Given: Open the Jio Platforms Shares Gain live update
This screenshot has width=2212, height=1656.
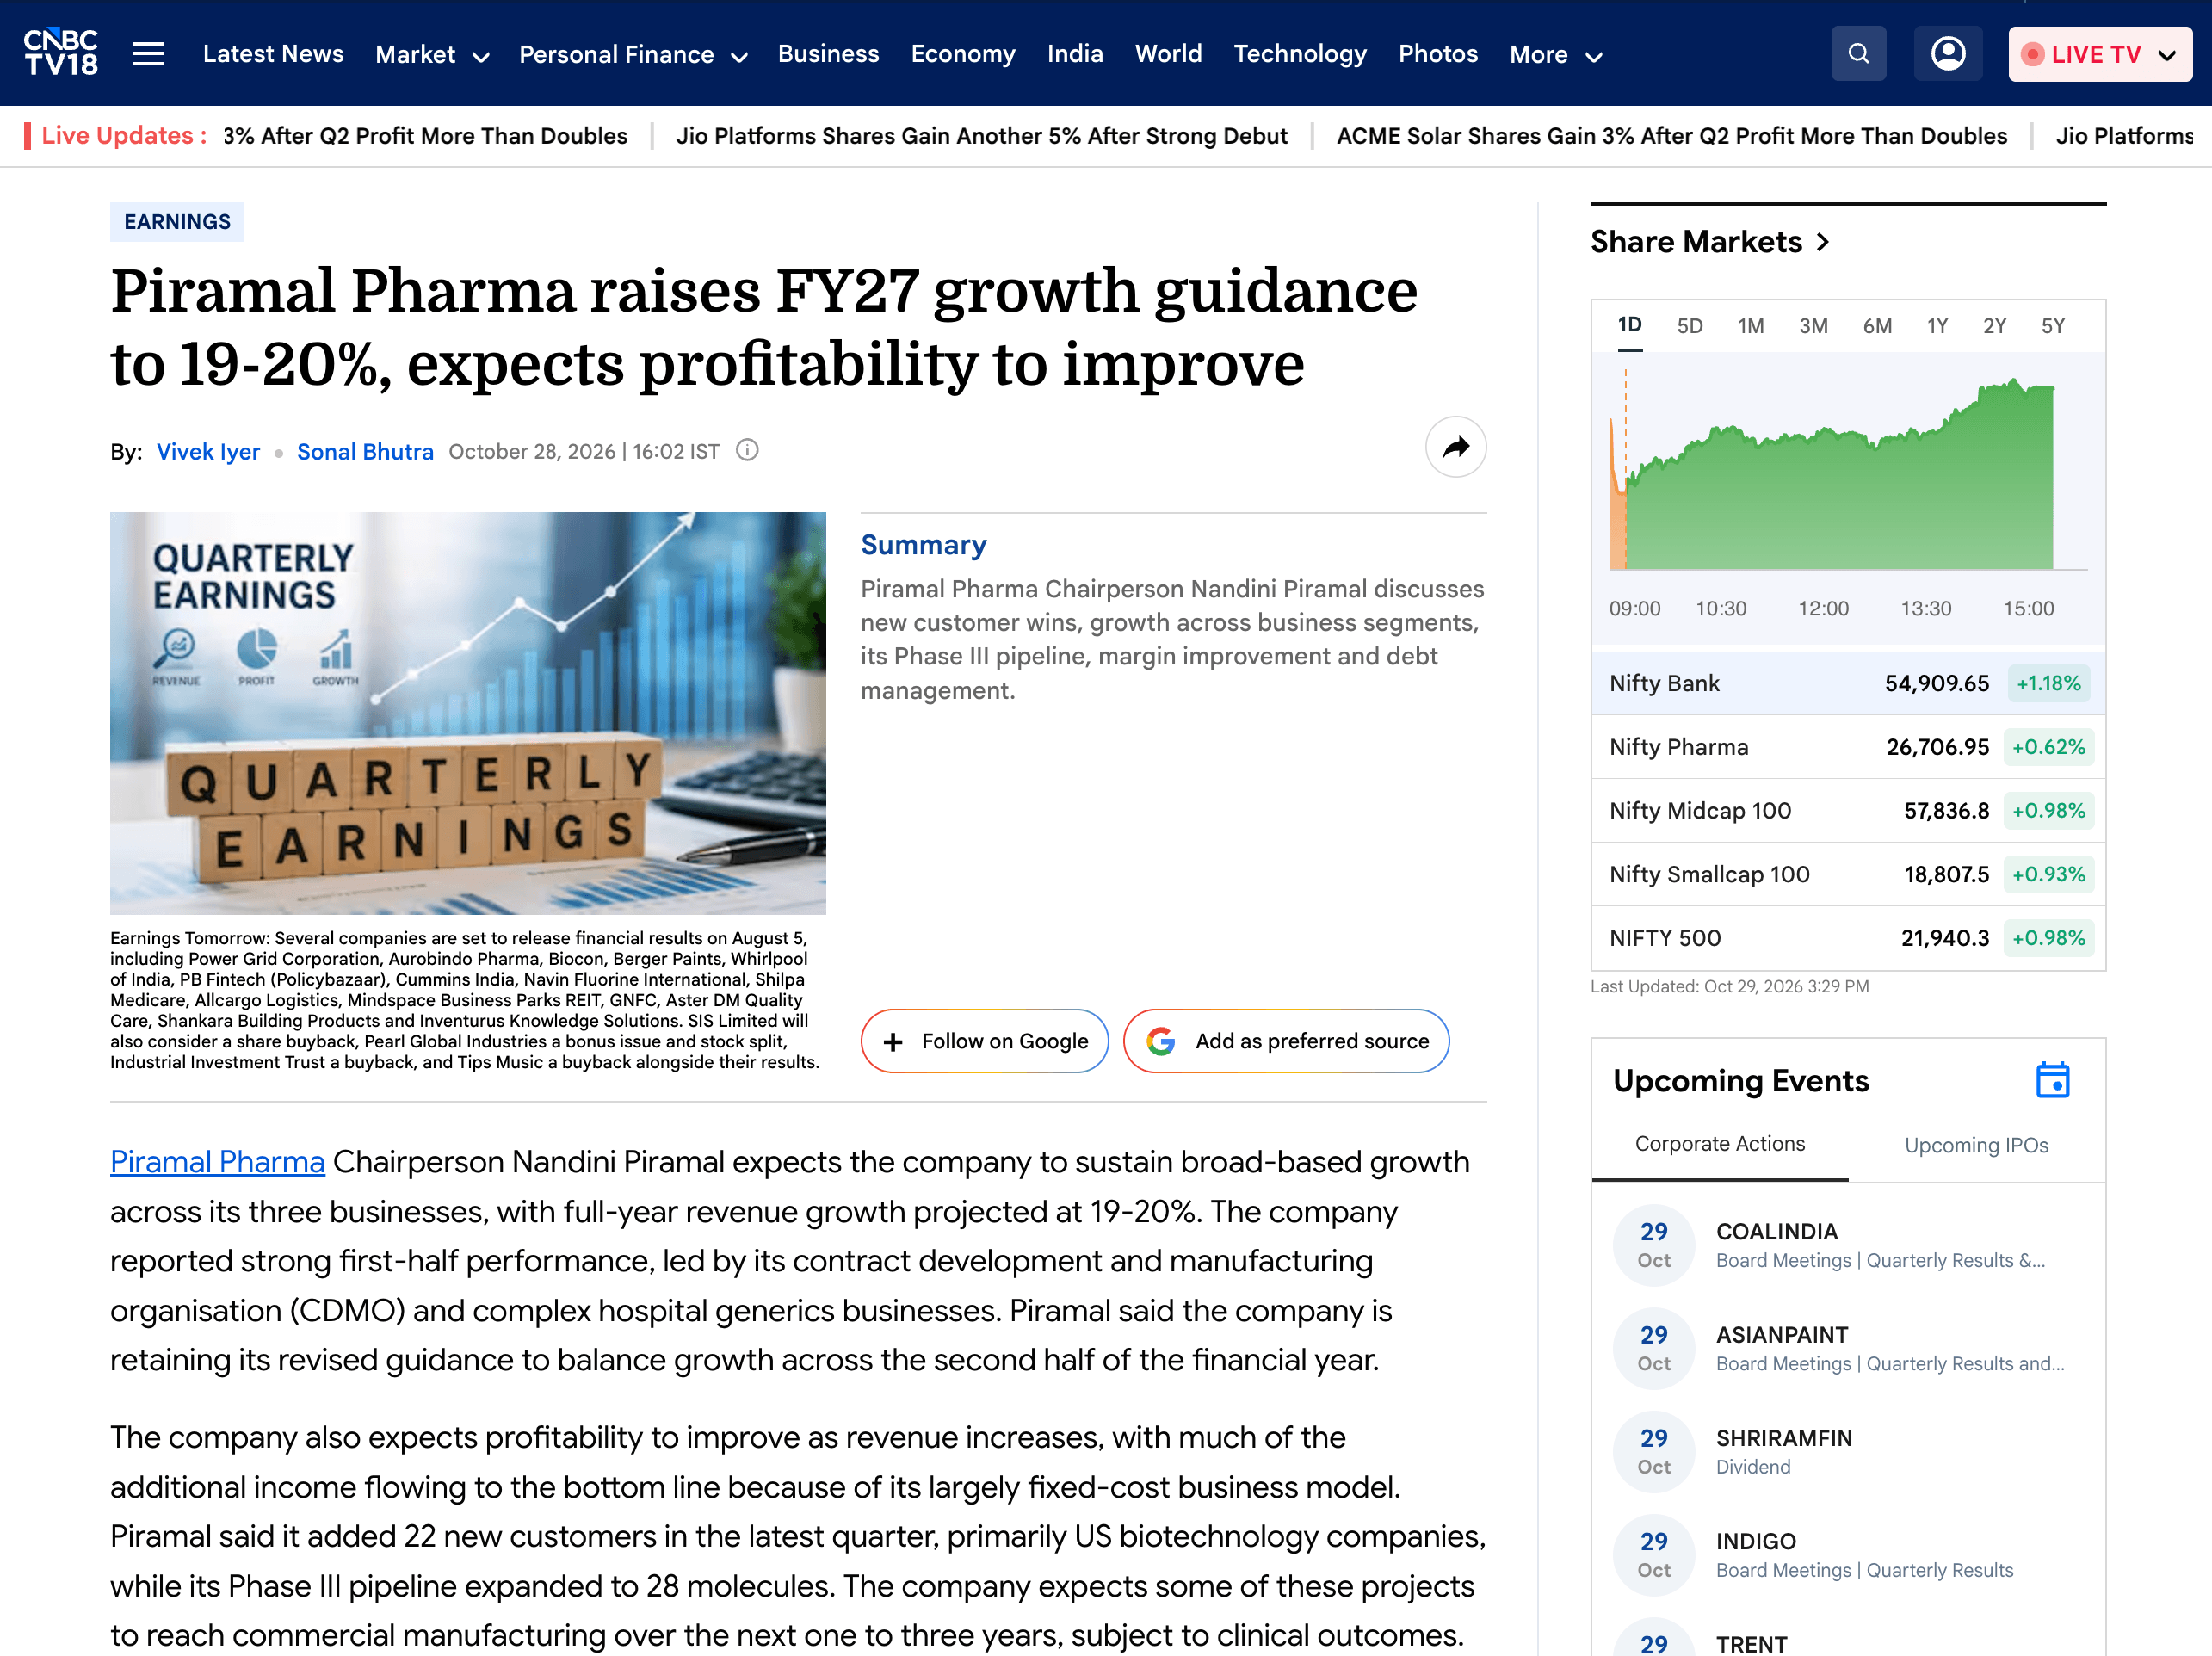Looking at the screenshot, I should click(x=981, y=136).
